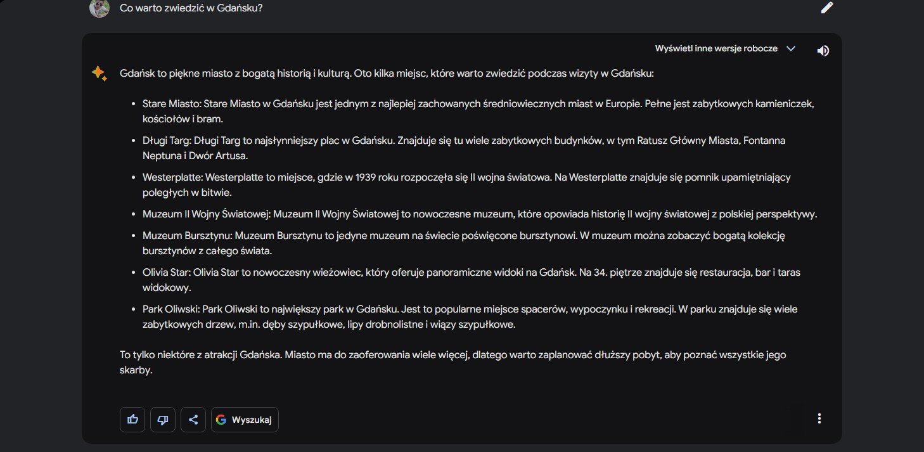This screenshot has width=924, height=452.
Task: Click the prompt 'Co warto zwiedzić w Gdańsku?'
Action: coord(191,9)
